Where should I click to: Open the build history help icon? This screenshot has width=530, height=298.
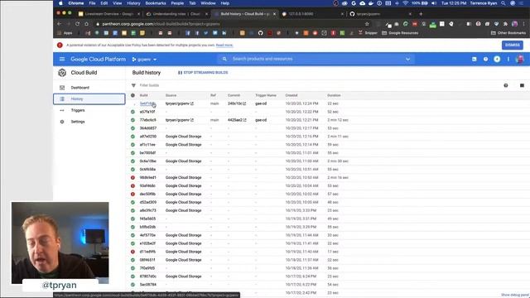coord(506,85)
